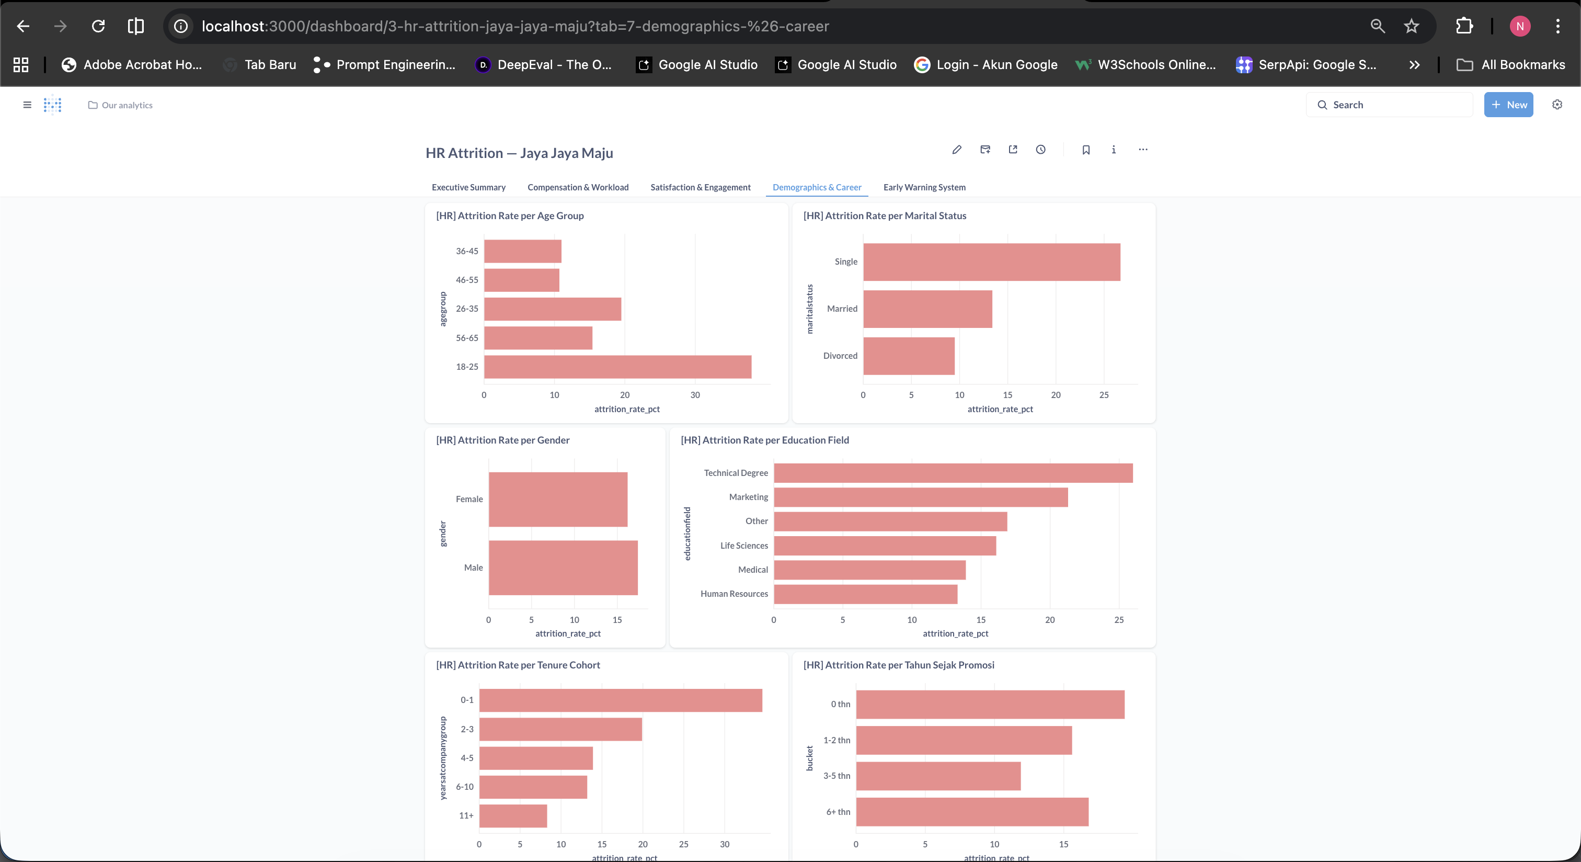Open the add-to-dashboard subscription icon
The image size is (1581, 862).
(985, 149)
